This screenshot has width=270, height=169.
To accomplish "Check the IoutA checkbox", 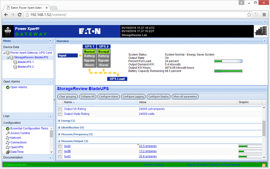I will pyautogui.click(x=60, y=146).
